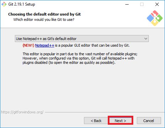Click the "plugins disabled" description line
This screenshot has height=128, width=165.
tap(69, 63)
